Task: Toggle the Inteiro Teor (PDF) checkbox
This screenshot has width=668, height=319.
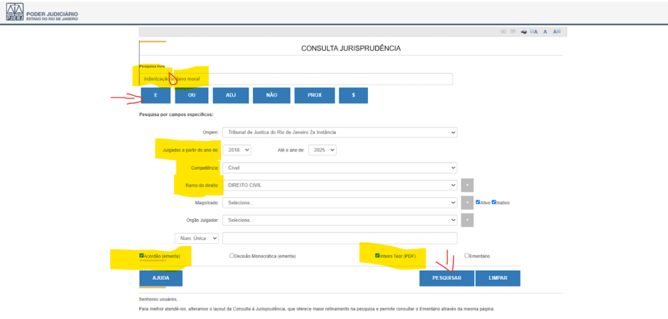Action: point(377,256)
